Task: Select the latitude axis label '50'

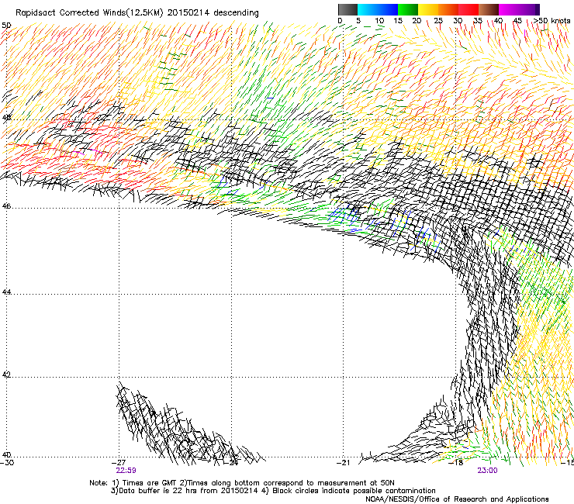Action: (6, 26)
